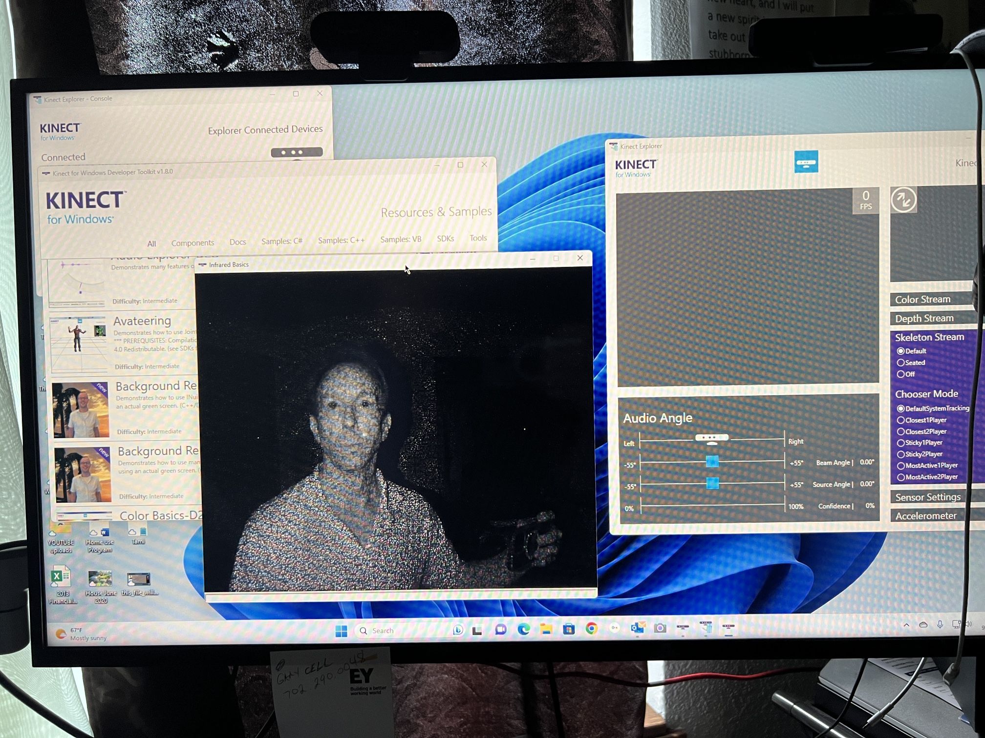Image resolution: width=985 pixels, height=738 pixels.
Task: Expand the Color Stream section
Action: click(922, 299)
